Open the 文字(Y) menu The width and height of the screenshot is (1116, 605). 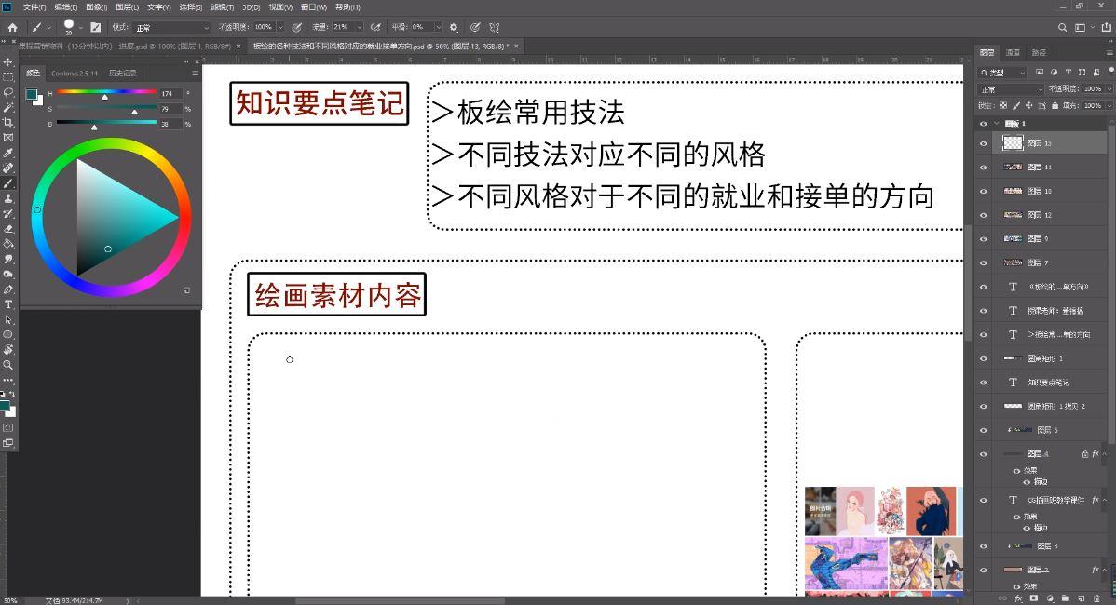point(158,7)
